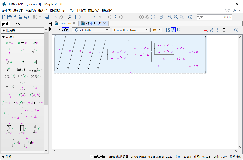This screenshot has height=160, width=243.
Task: Save the worksheet with floppy icon
Action: 15,17
